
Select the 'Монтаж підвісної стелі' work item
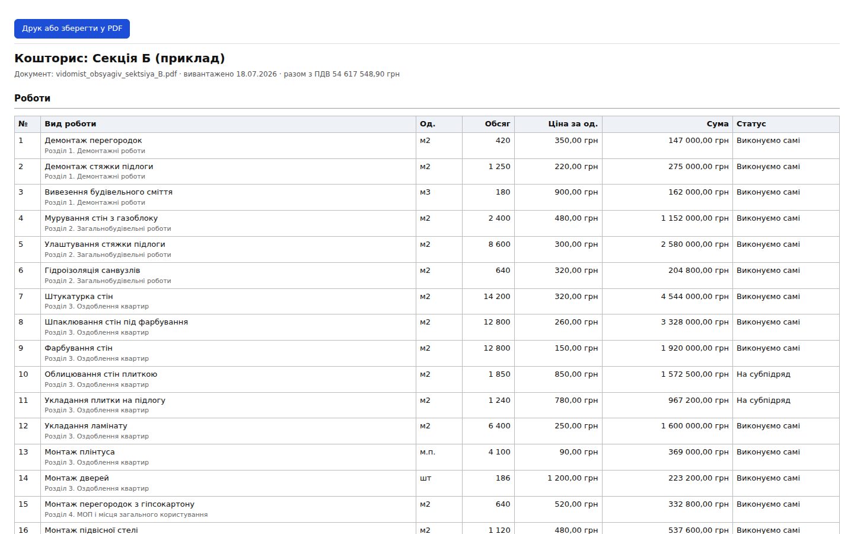[91, 530]
